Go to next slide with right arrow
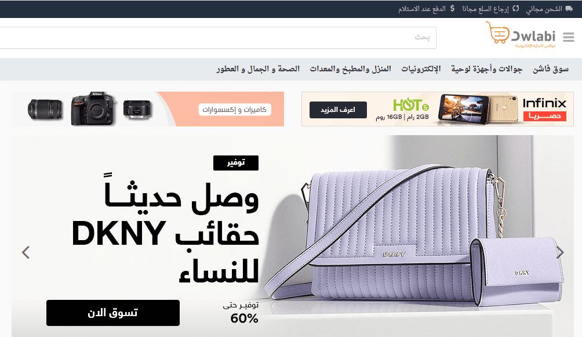Viewport: 582px width, 337px height. point(560,253)
